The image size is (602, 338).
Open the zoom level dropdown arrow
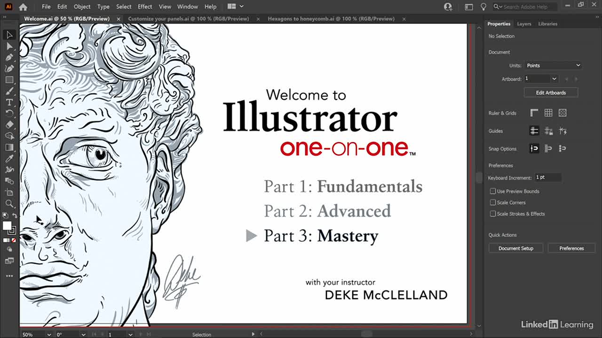48,334
